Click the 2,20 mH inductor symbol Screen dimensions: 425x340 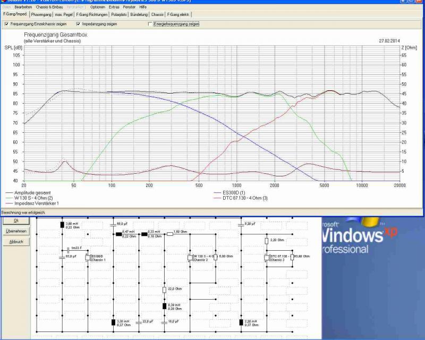pyautogui.click(x=241, y=322)
